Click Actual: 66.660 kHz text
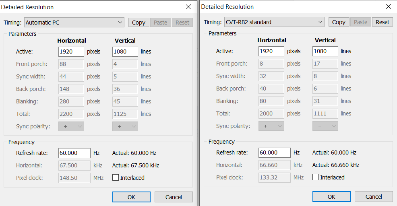397x206 pixels. pos(336,165)
